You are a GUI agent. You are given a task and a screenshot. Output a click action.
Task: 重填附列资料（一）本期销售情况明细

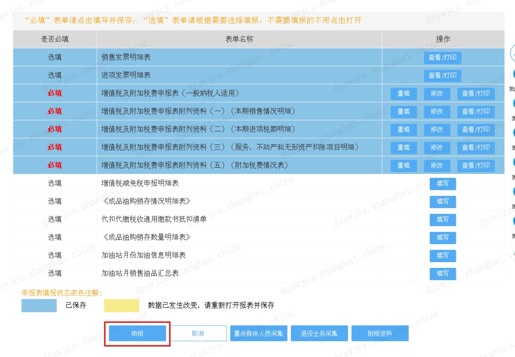tap(403, 112)
